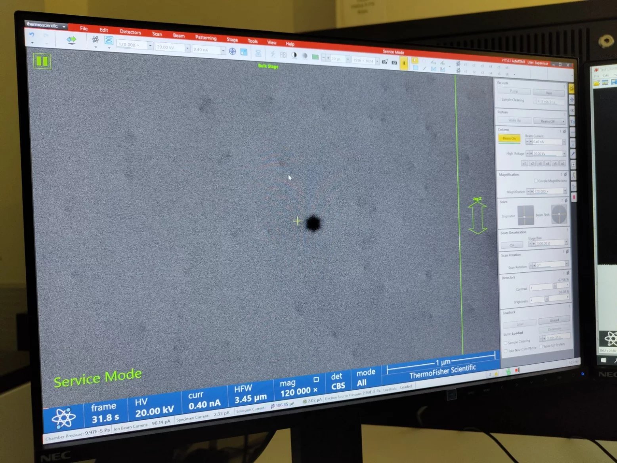
Task: Expand the High Voltage dropdown in Column panel
Action: click(564, 154)
